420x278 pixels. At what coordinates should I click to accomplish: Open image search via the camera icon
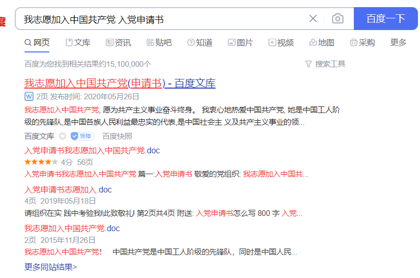click(338, 18)
